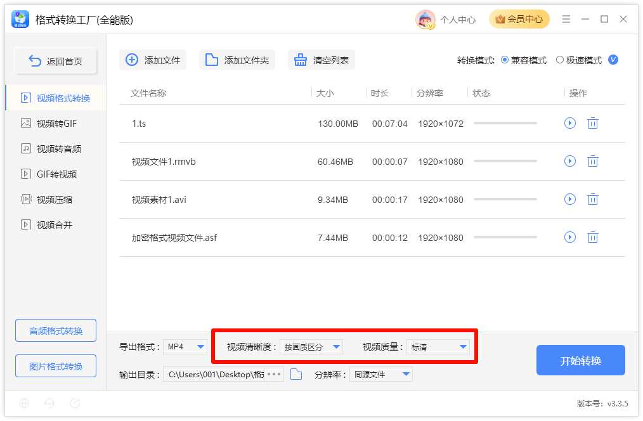This screenshot has height=421, width=643.
Task: Play preview of 1.ts
Action: (570, 123)
